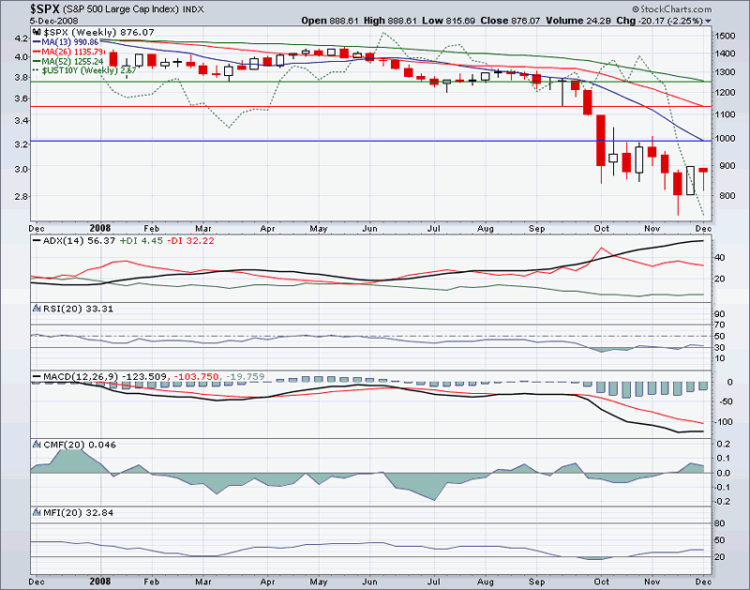Click the 0.2 label on CMF axis
The width and height of the screenshot is (750, 590).
(724, 444)
